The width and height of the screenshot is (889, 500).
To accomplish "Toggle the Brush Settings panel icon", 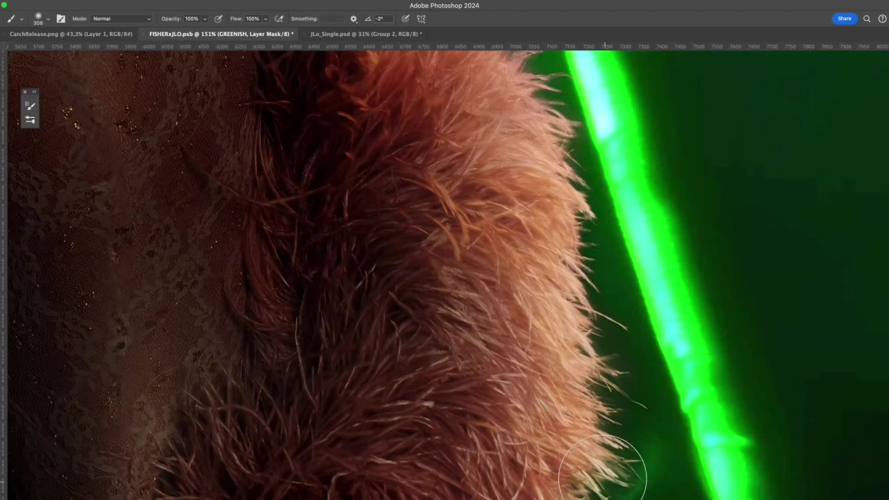I will click(61, 19).
